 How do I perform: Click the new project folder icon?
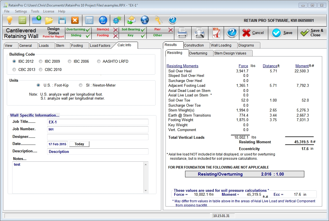36,20
